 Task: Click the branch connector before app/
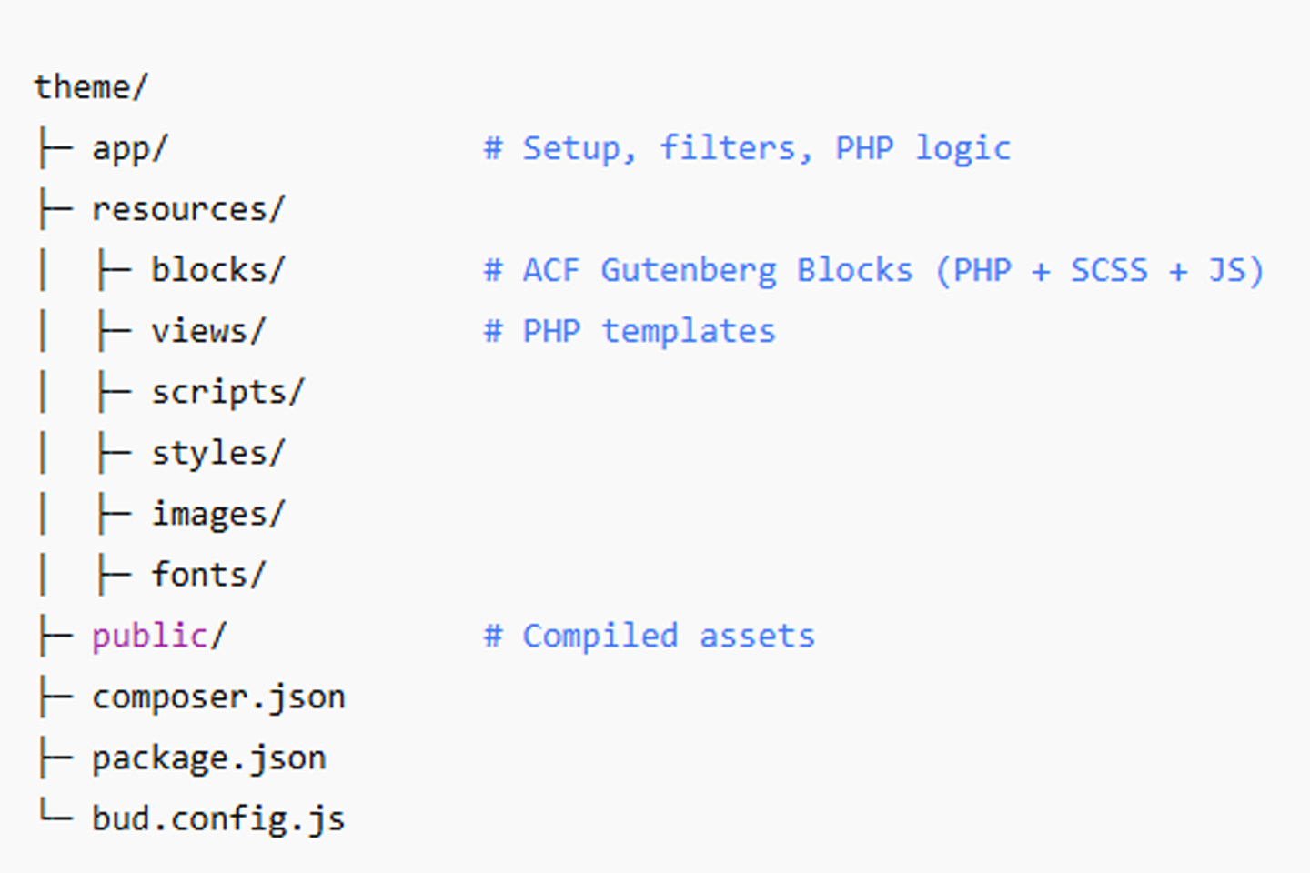click(55, 148)
